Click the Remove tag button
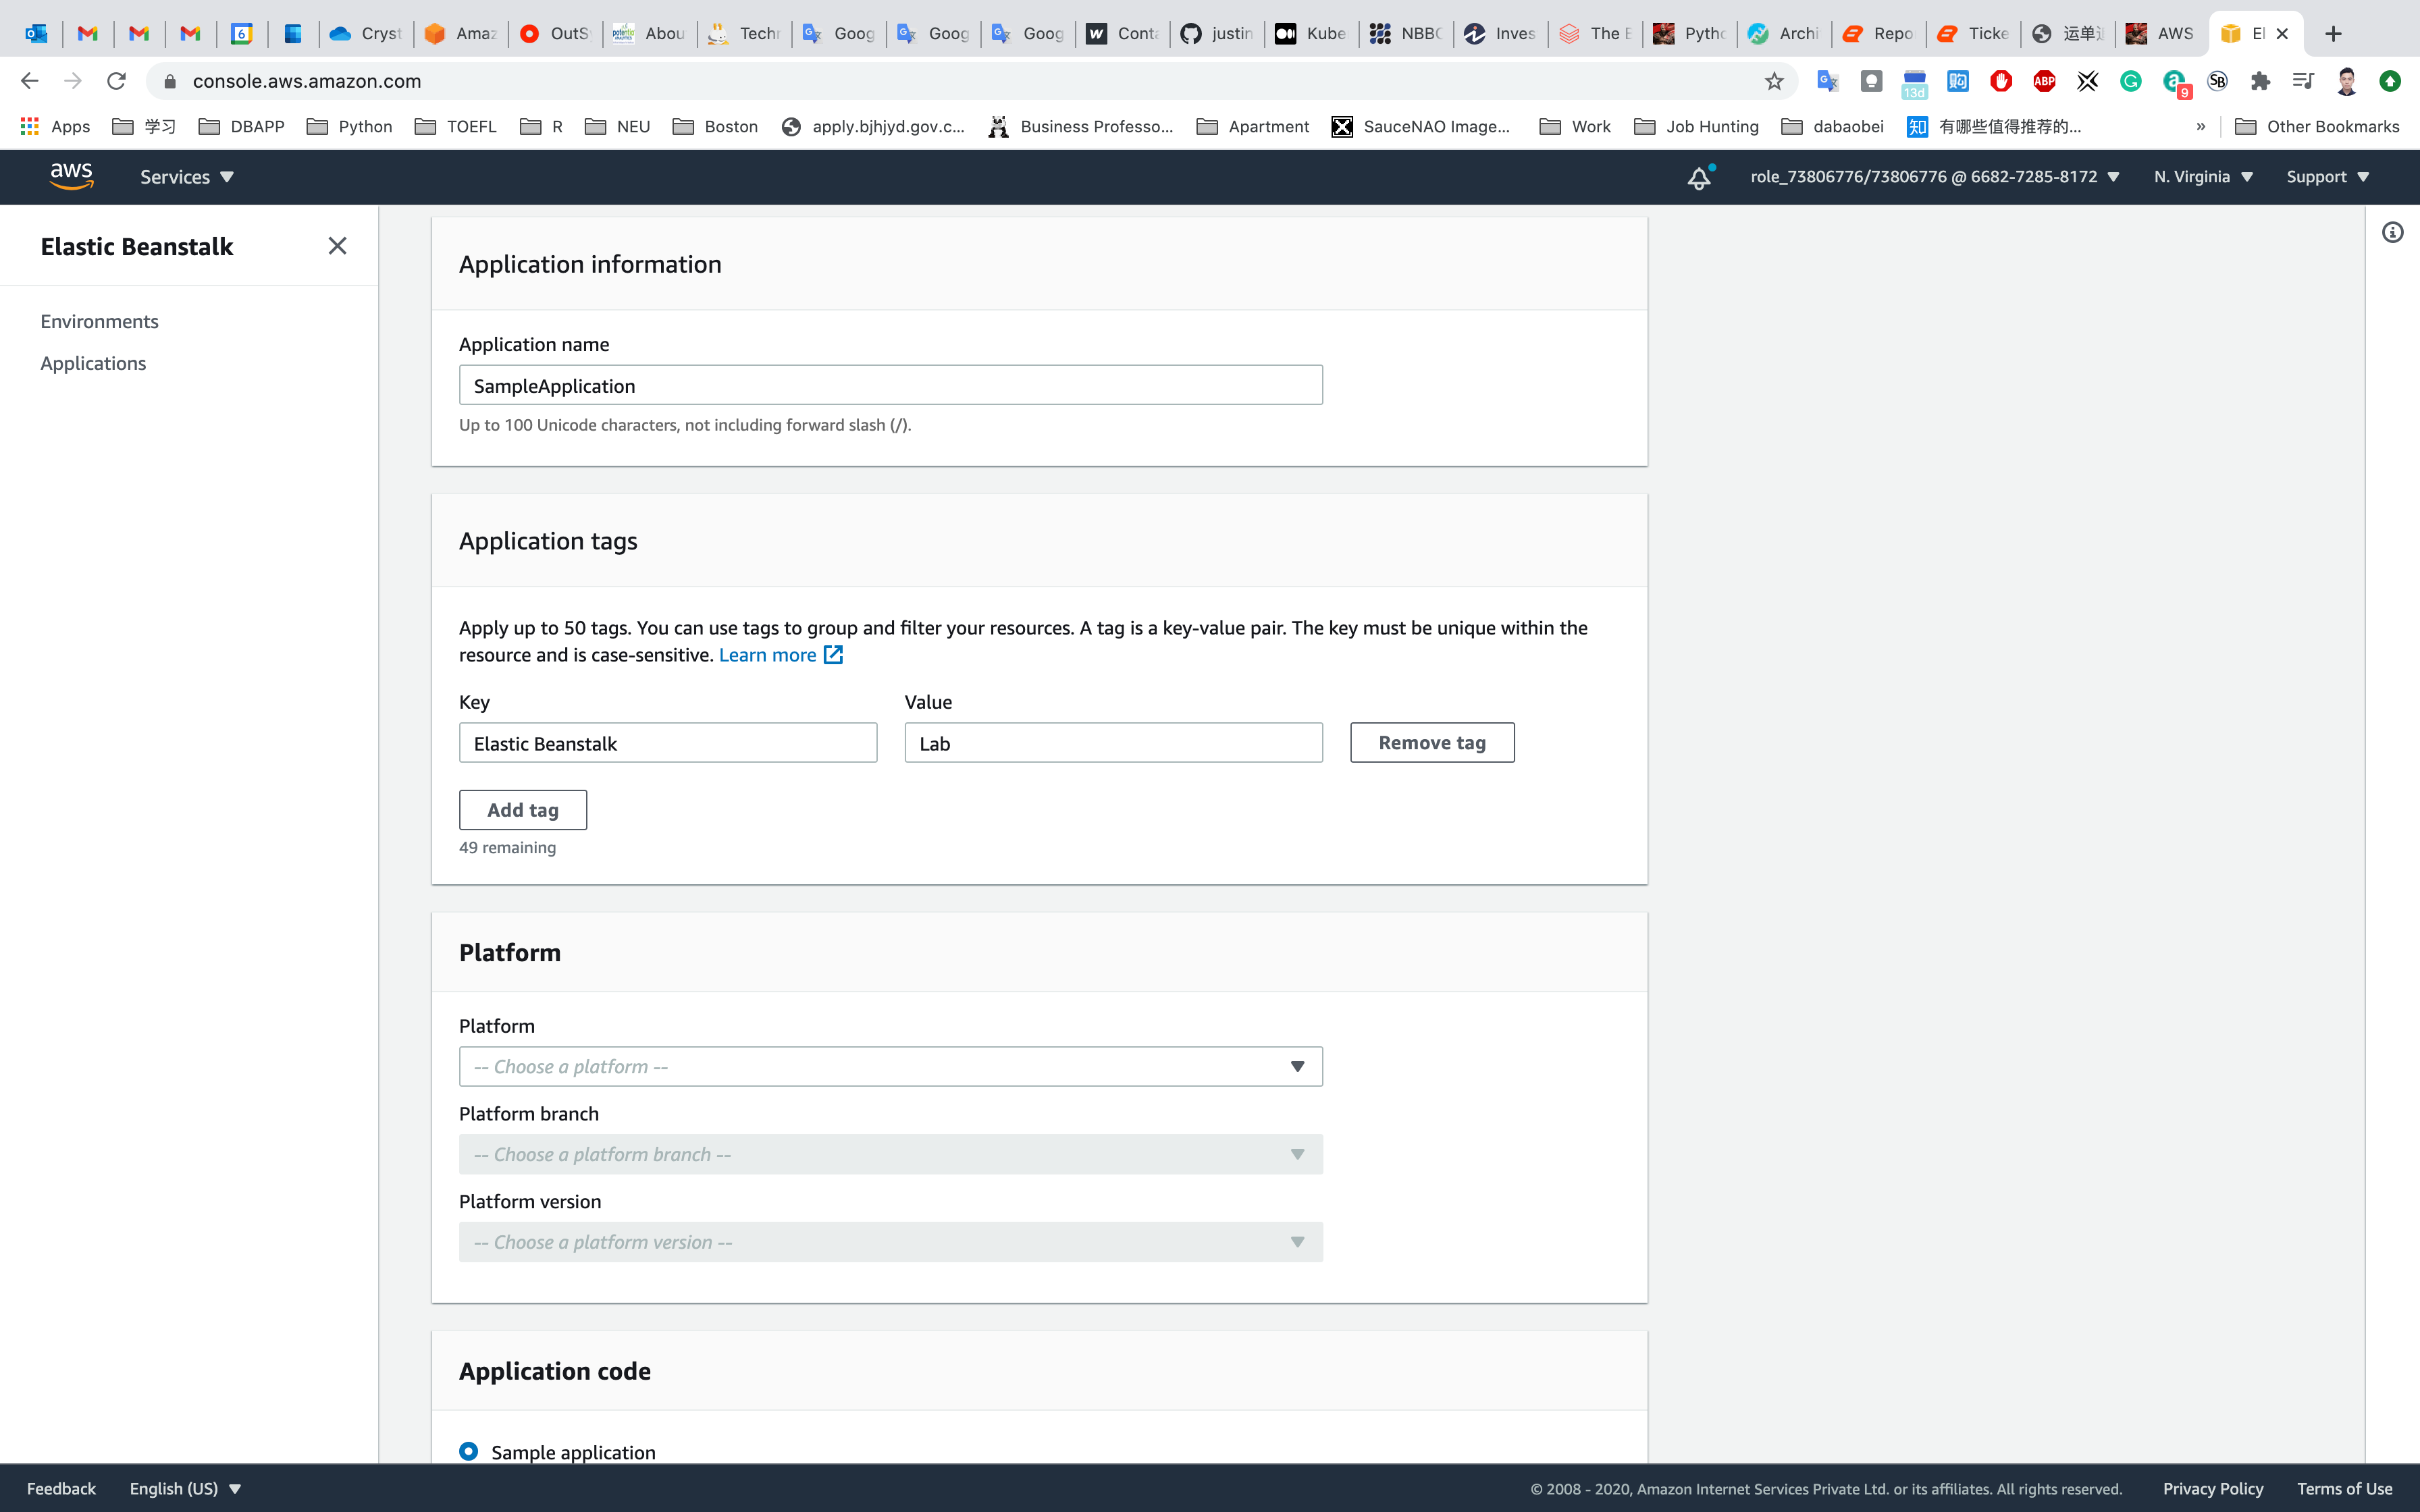2420x1512 pixels. 1431,742
